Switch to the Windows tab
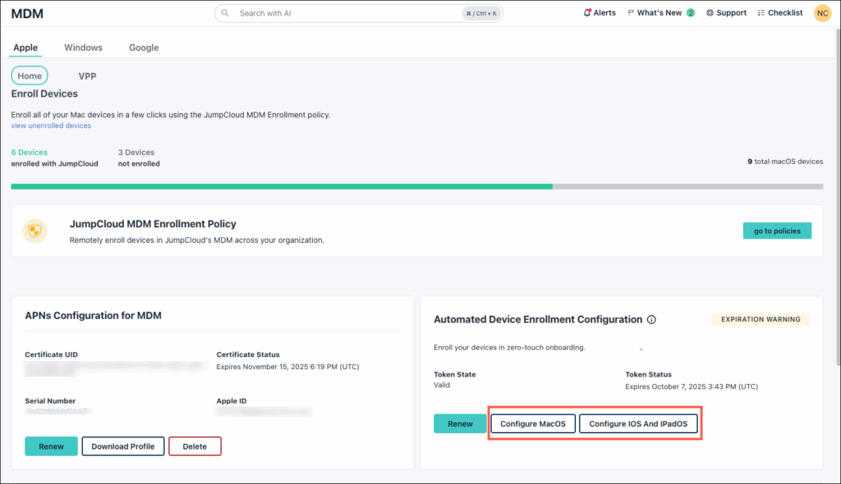This screenshot has width=841, height=484. point(83,48)
